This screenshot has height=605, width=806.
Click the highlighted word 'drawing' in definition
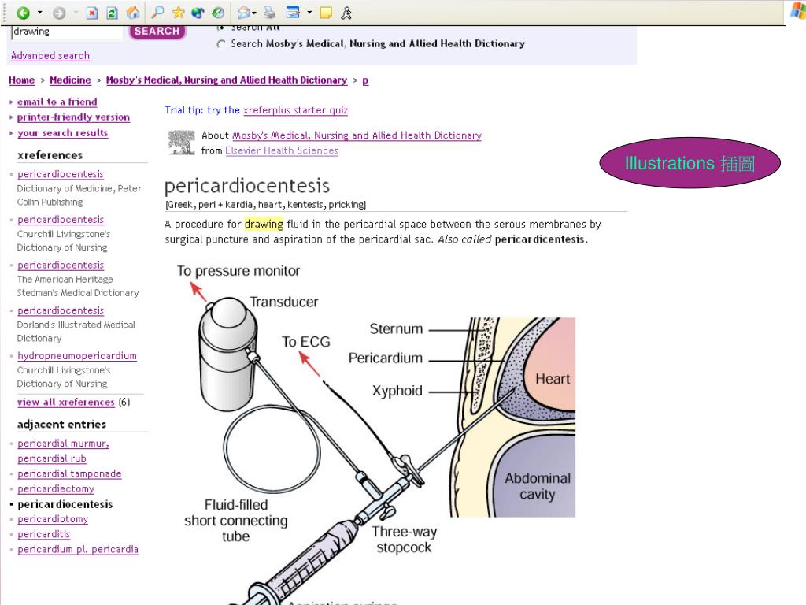[264, 225]
